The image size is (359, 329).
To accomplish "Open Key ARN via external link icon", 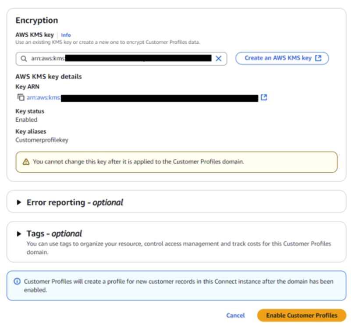I will point(264,97).
